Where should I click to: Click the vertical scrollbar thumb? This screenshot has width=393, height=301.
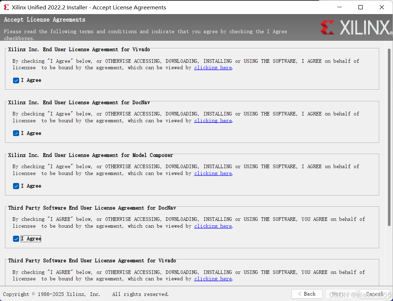(389, 137)
